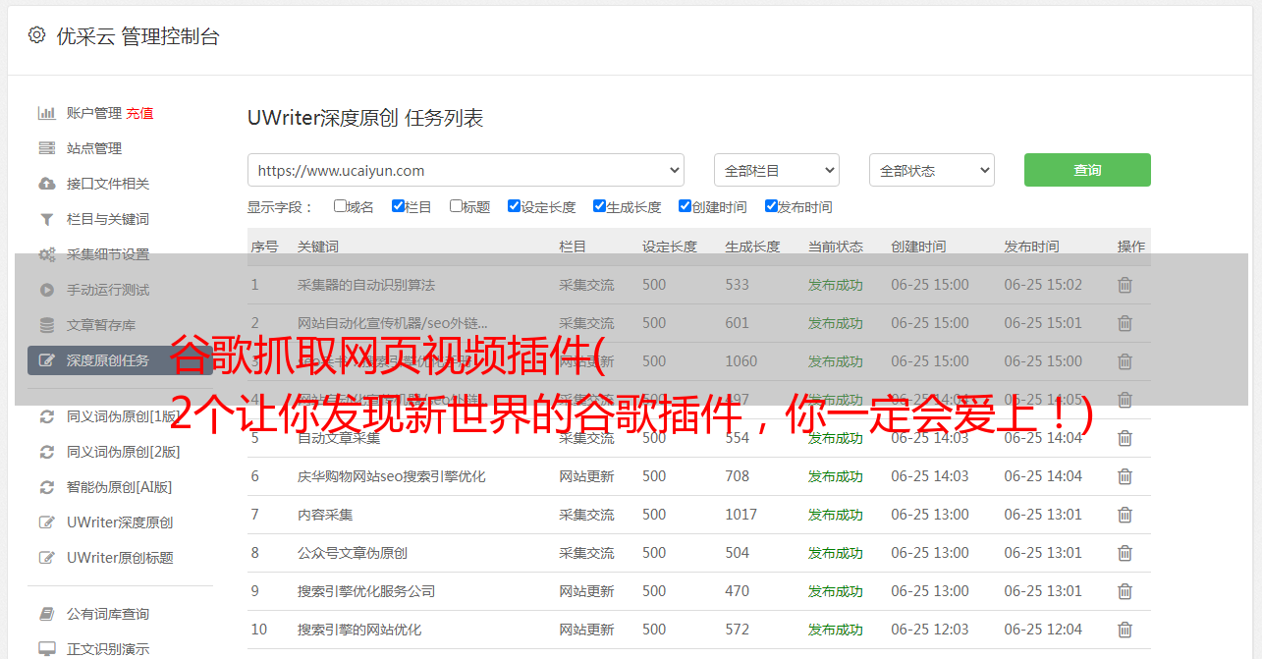Click the refresh icon beside 智能伪原创[AI版]
Viewport: 1262px width, 659px height.
46,487
